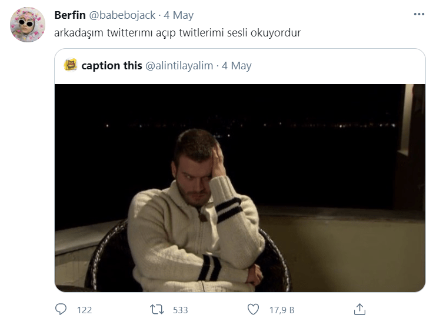The height and width of the screenshot is (325, 433).
Task: Open the share upload icon
Action: [x=359, y=309]
